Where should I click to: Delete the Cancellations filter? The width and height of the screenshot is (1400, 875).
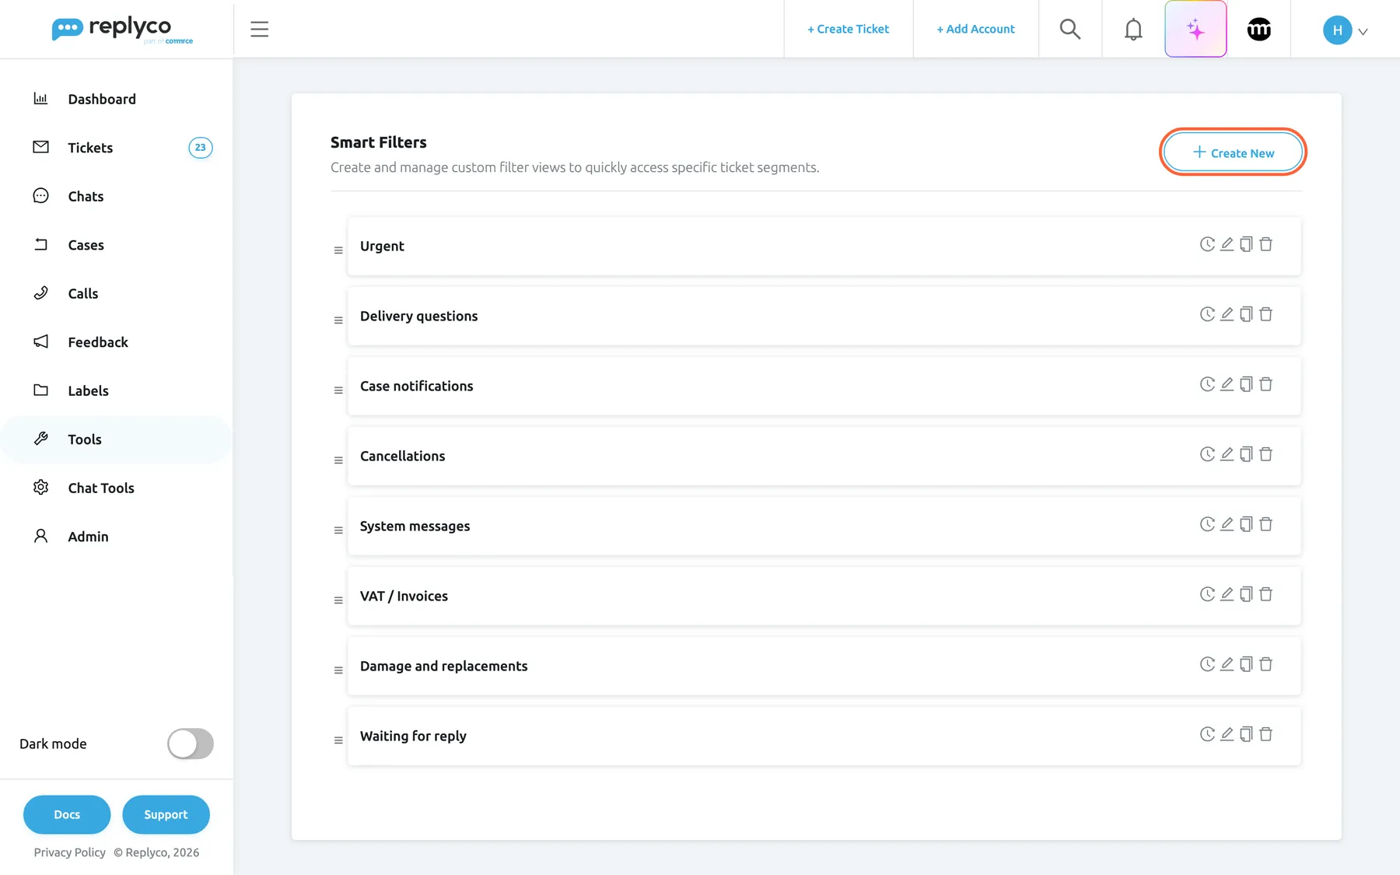coord(1265,454)
